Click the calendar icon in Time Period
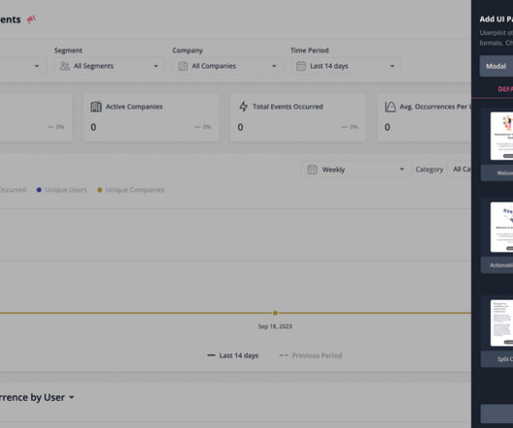 (x=301, y=66)
